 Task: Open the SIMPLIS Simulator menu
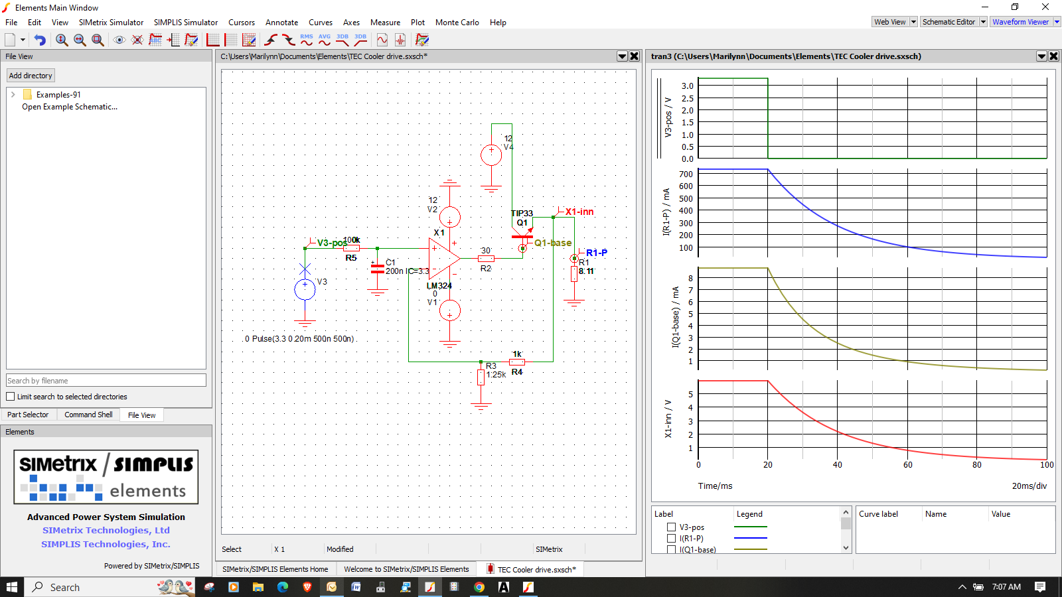point(186,23)
